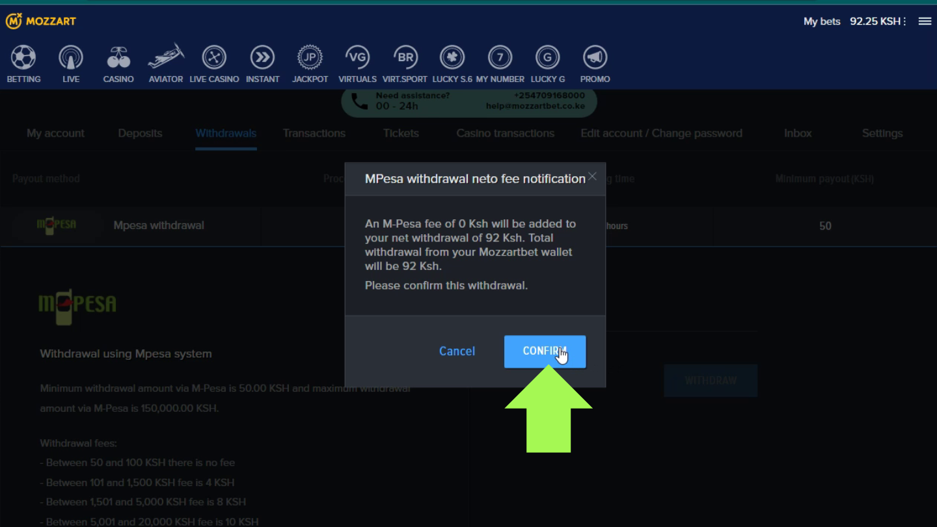Open the My Number icon
The width and height of the screenshot is (937, 527).
(500, 58)
